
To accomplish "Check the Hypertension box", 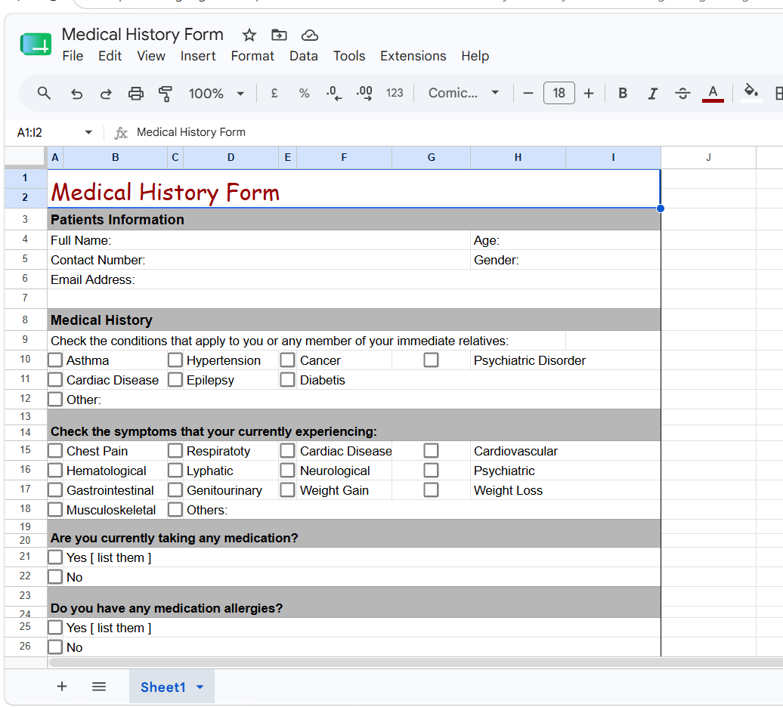I will (x=175, y=360).
